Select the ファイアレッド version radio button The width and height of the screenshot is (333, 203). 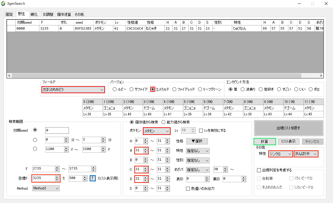click(x=174, y=89)
